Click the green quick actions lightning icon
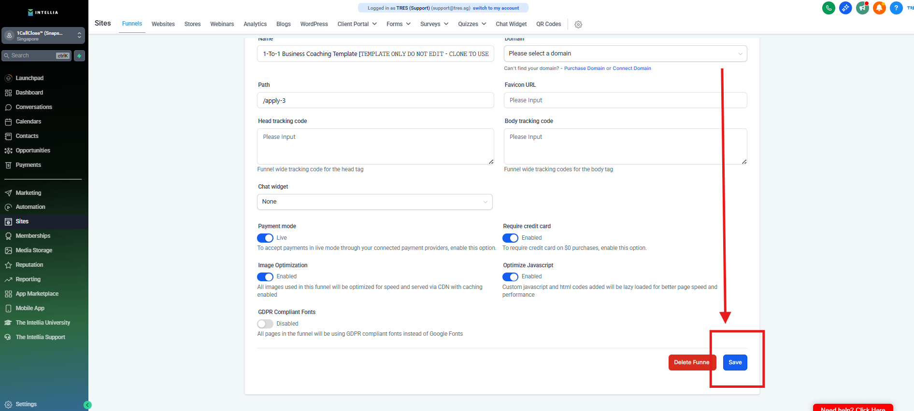 80,55
